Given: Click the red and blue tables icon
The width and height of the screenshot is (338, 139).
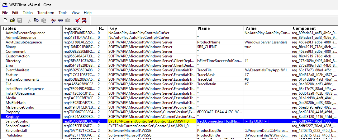Looking at the screenshot, I should (x=84, y=20).
